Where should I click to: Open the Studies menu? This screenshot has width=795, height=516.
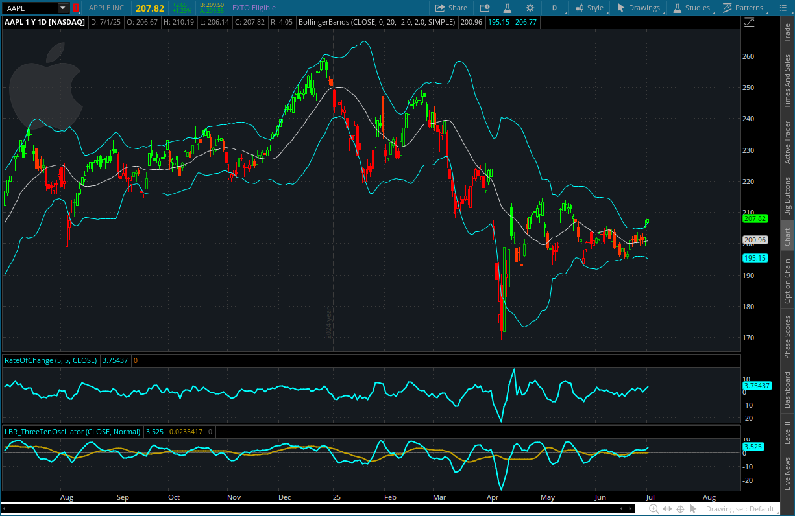coord(691,8)
